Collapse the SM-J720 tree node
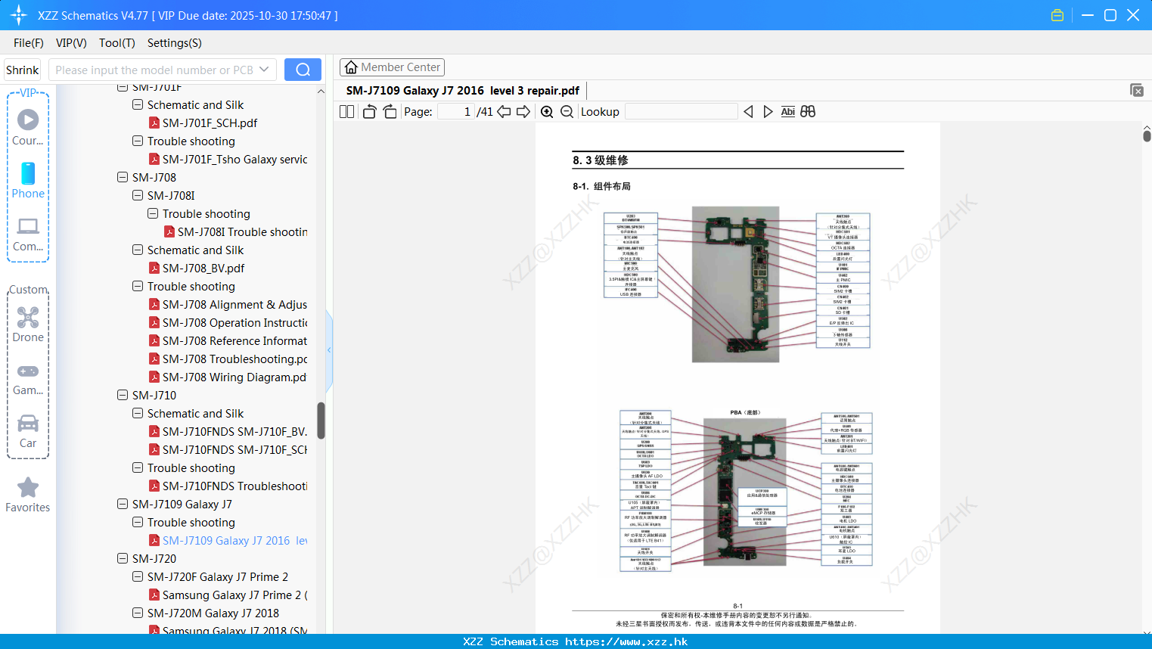1152x649 pixels. click(123, 558)
